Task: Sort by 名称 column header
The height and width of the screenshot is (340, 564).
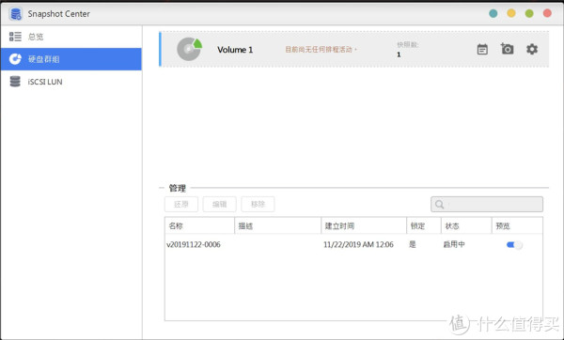Action: [199, 225]
